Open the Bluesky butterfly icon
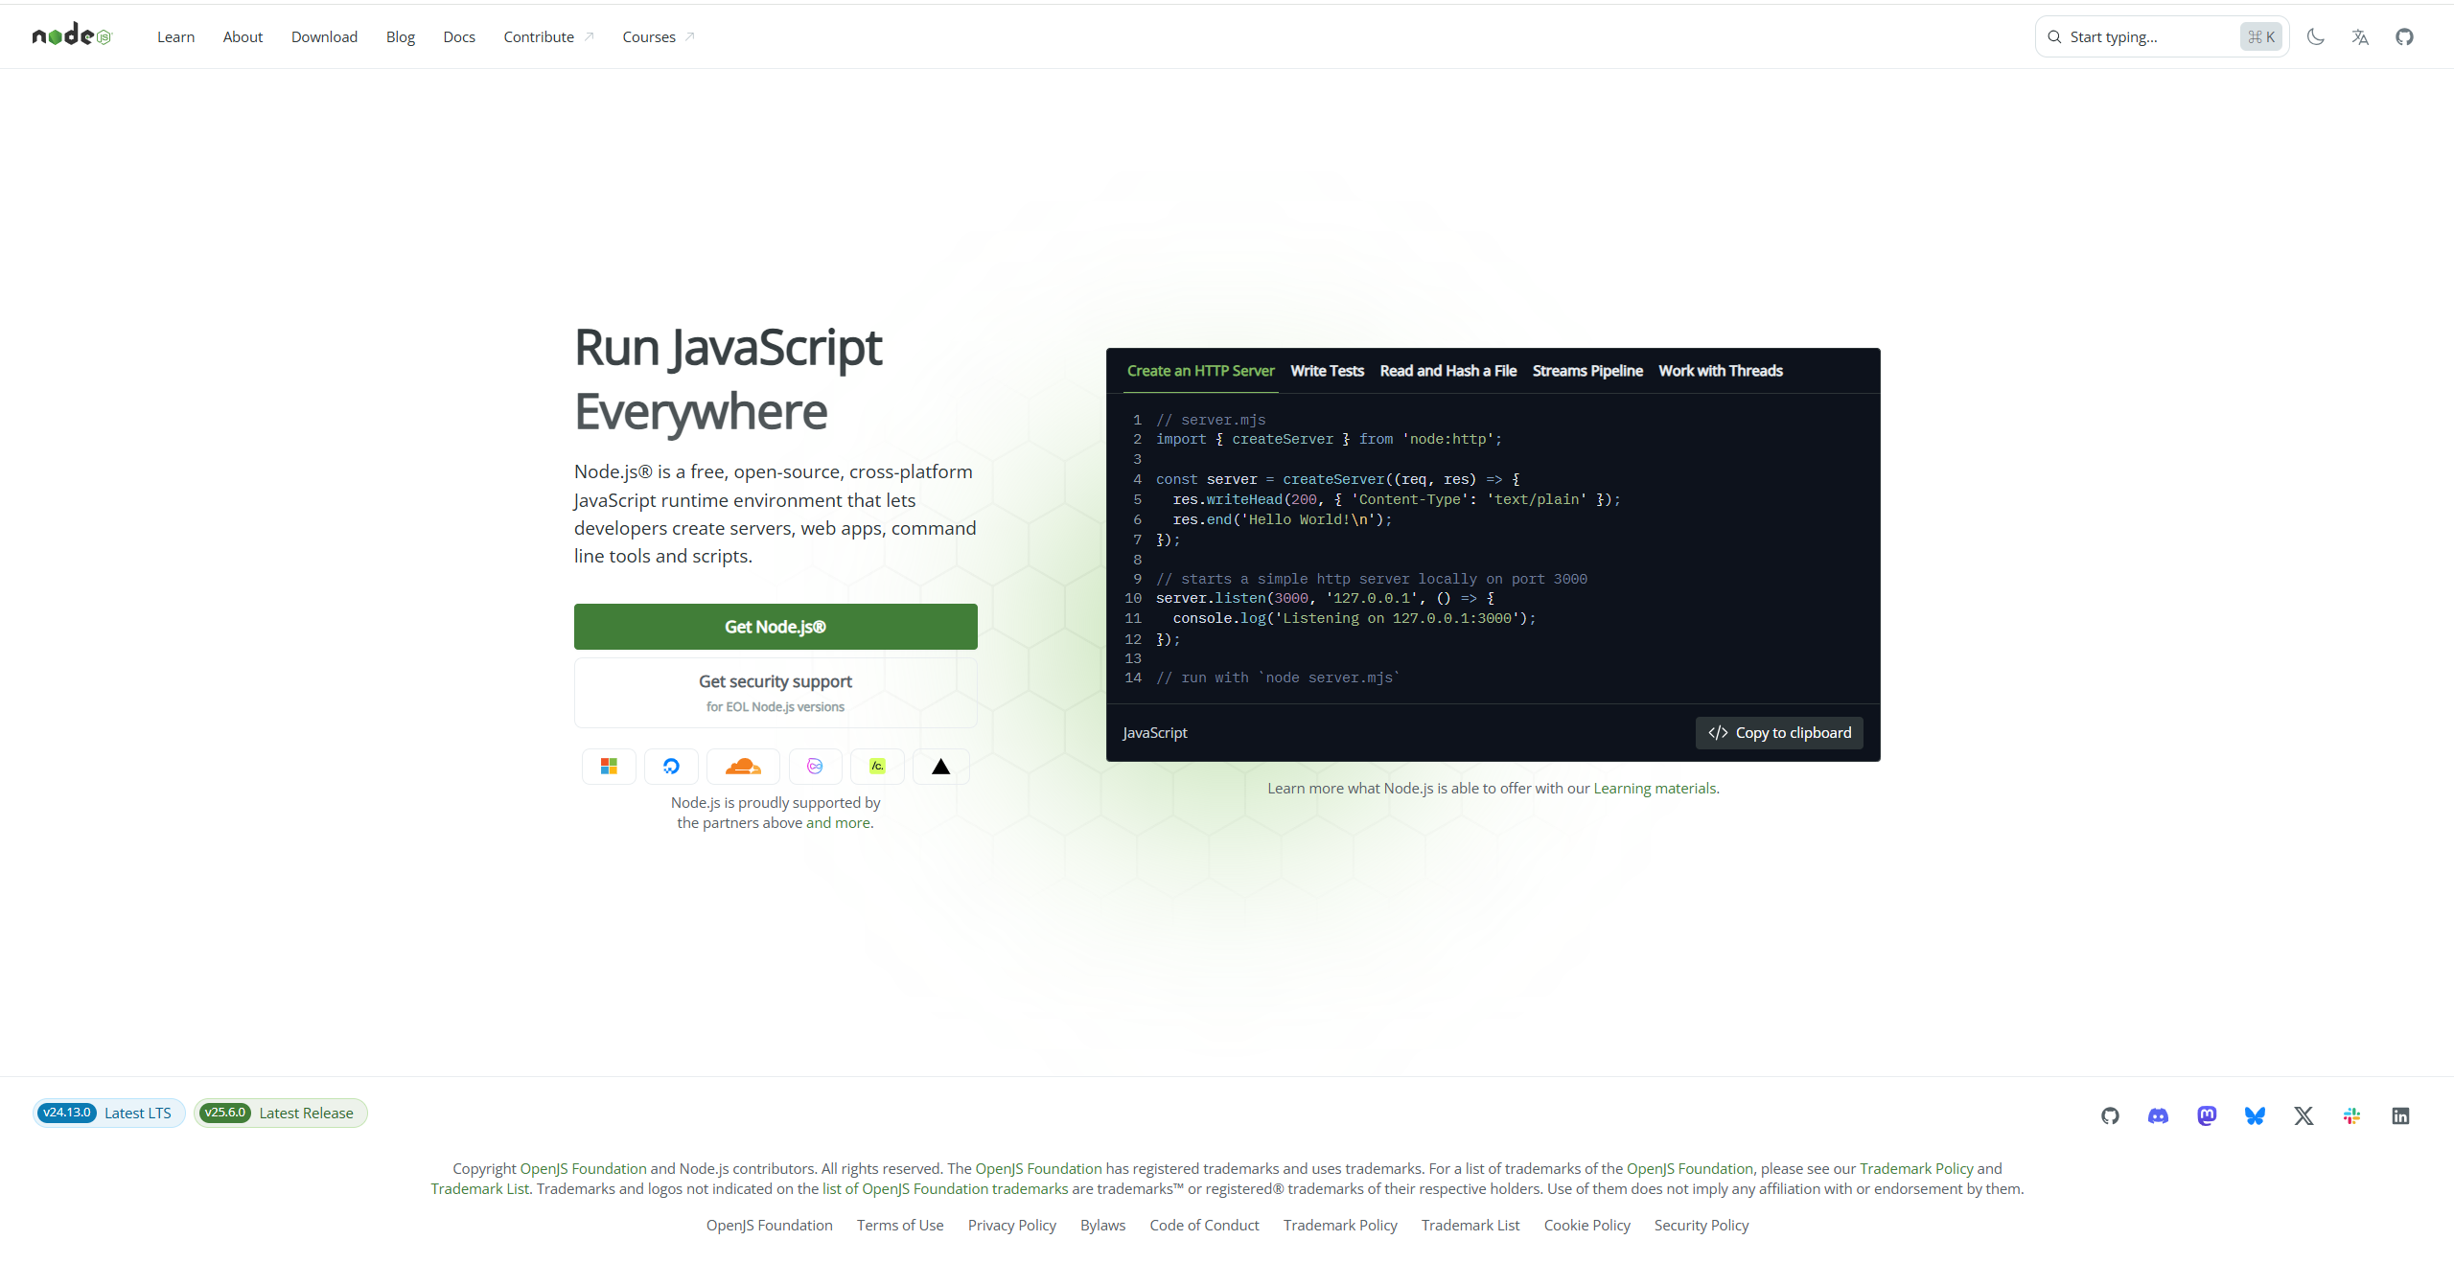Screen dimensions: 2454x1263 click(x=2256, y=1115)
